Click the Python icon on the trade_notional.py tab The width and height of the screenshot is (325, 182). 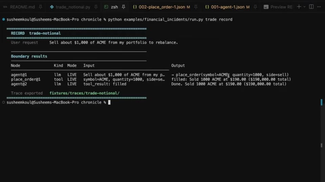tap(52, 7)
